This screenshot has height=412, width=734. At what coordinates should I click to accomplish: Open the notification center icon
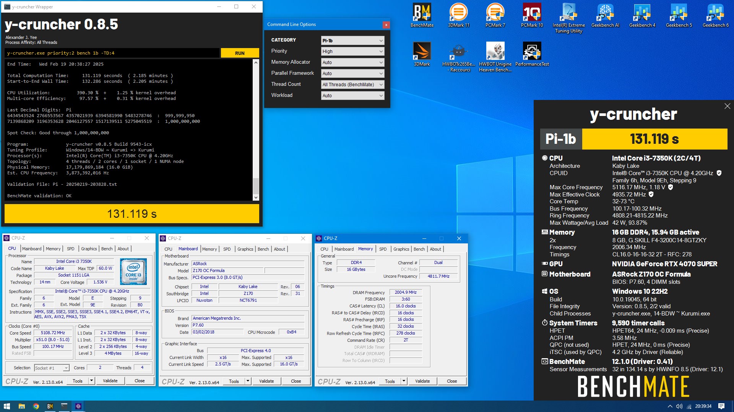721,406
